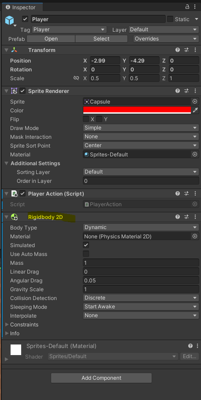
Task: Open Sprites-Default material help icon
Action: click(x=190, y=346)
